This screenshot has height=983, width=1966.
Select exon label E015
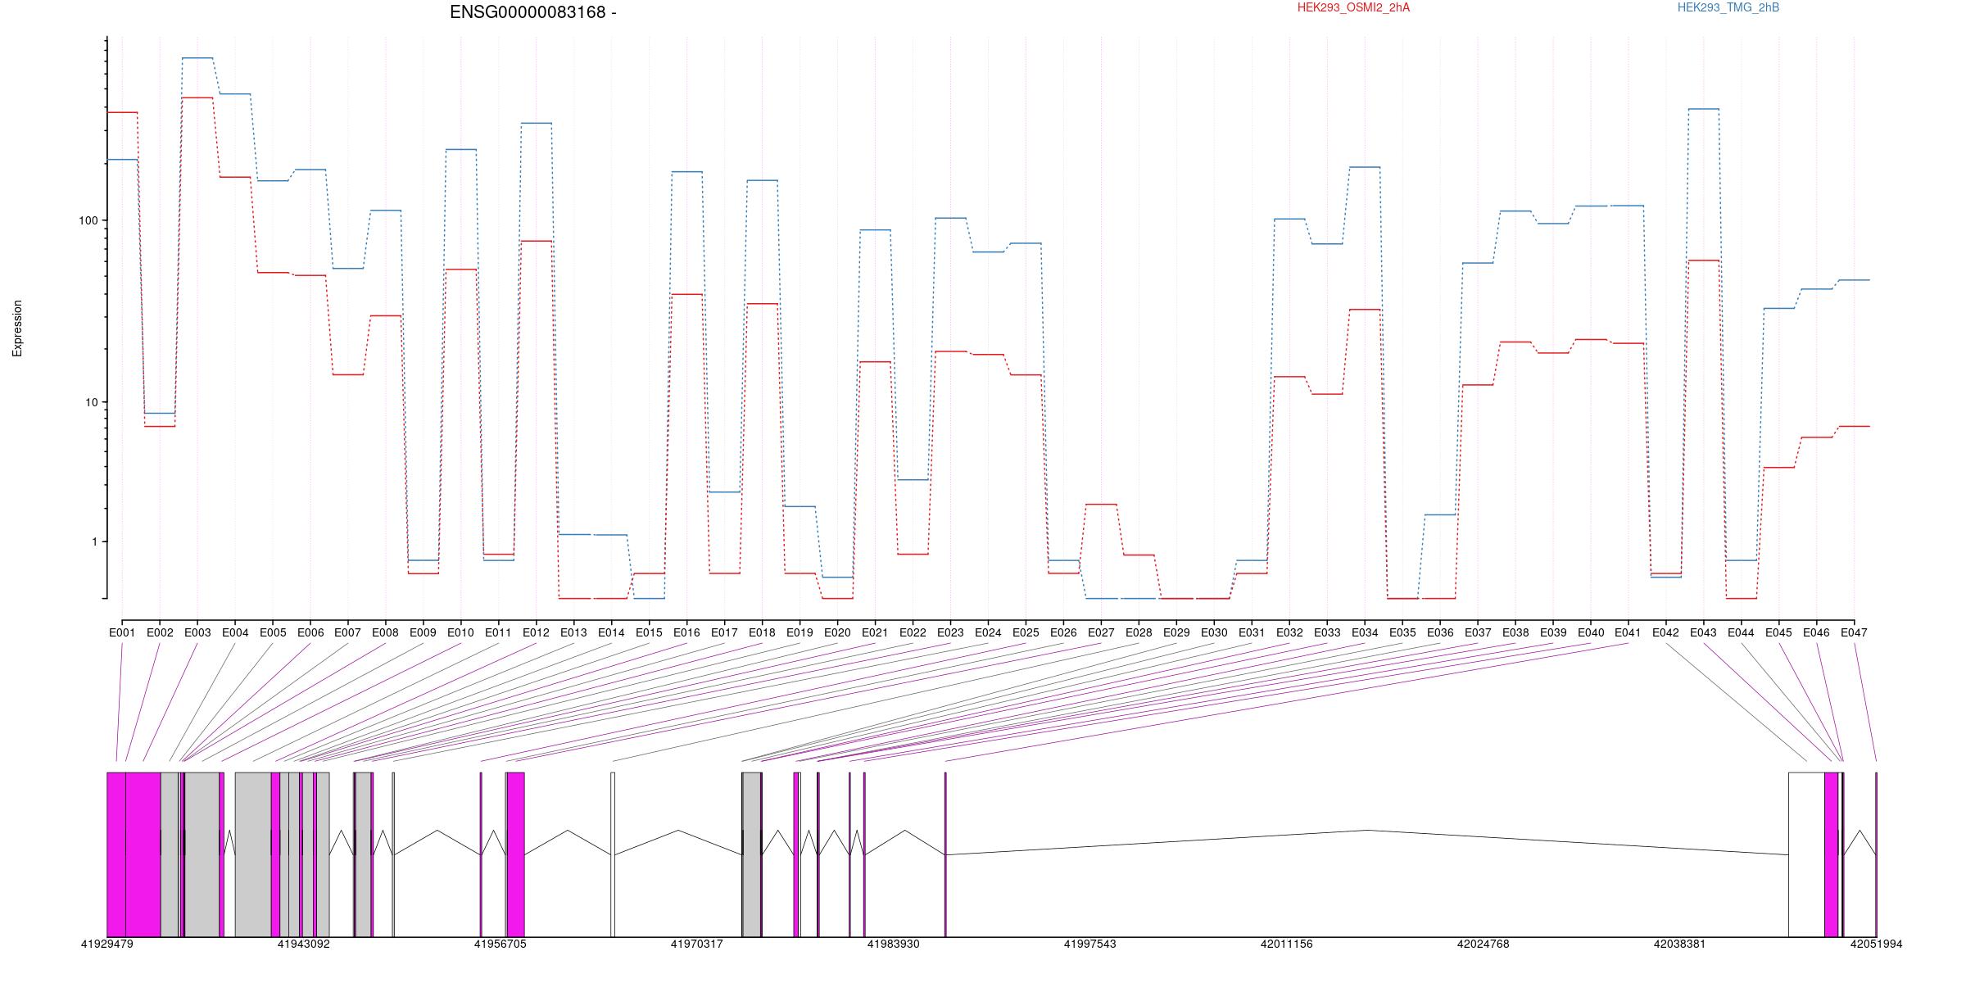coord(649,632)
